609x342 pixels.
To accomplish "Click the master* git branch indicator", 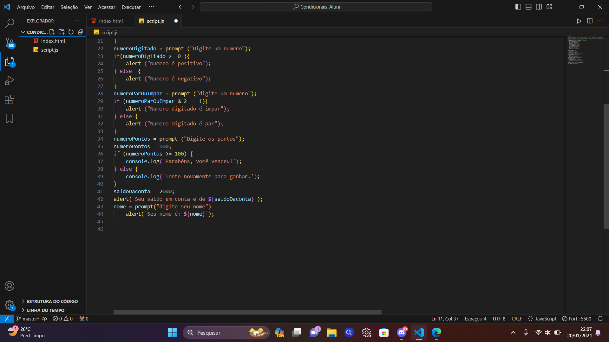I will click(28, 319).
